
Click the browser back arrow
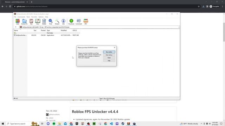[x=2, y=6]
